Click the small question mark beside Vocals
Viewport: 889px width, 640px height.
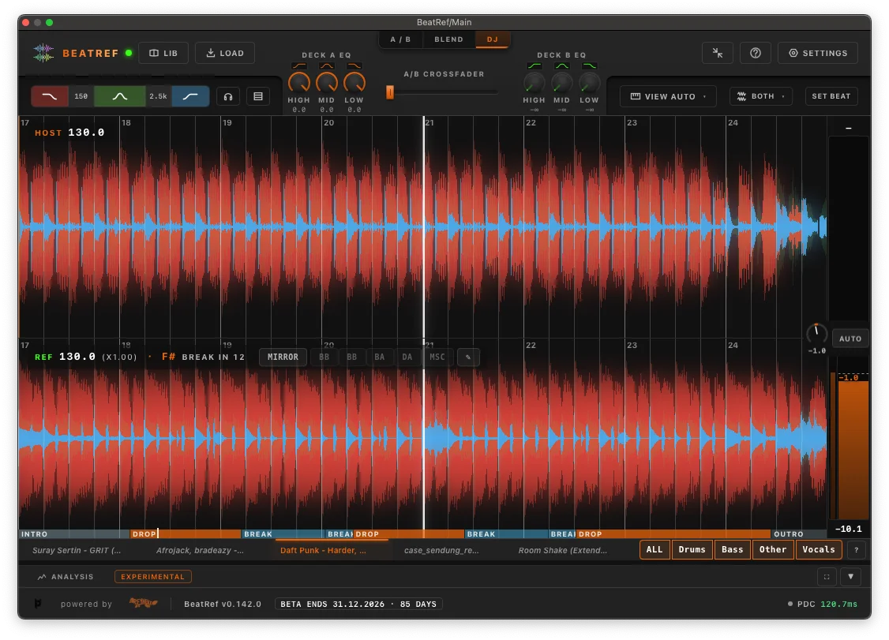[856, 549]
